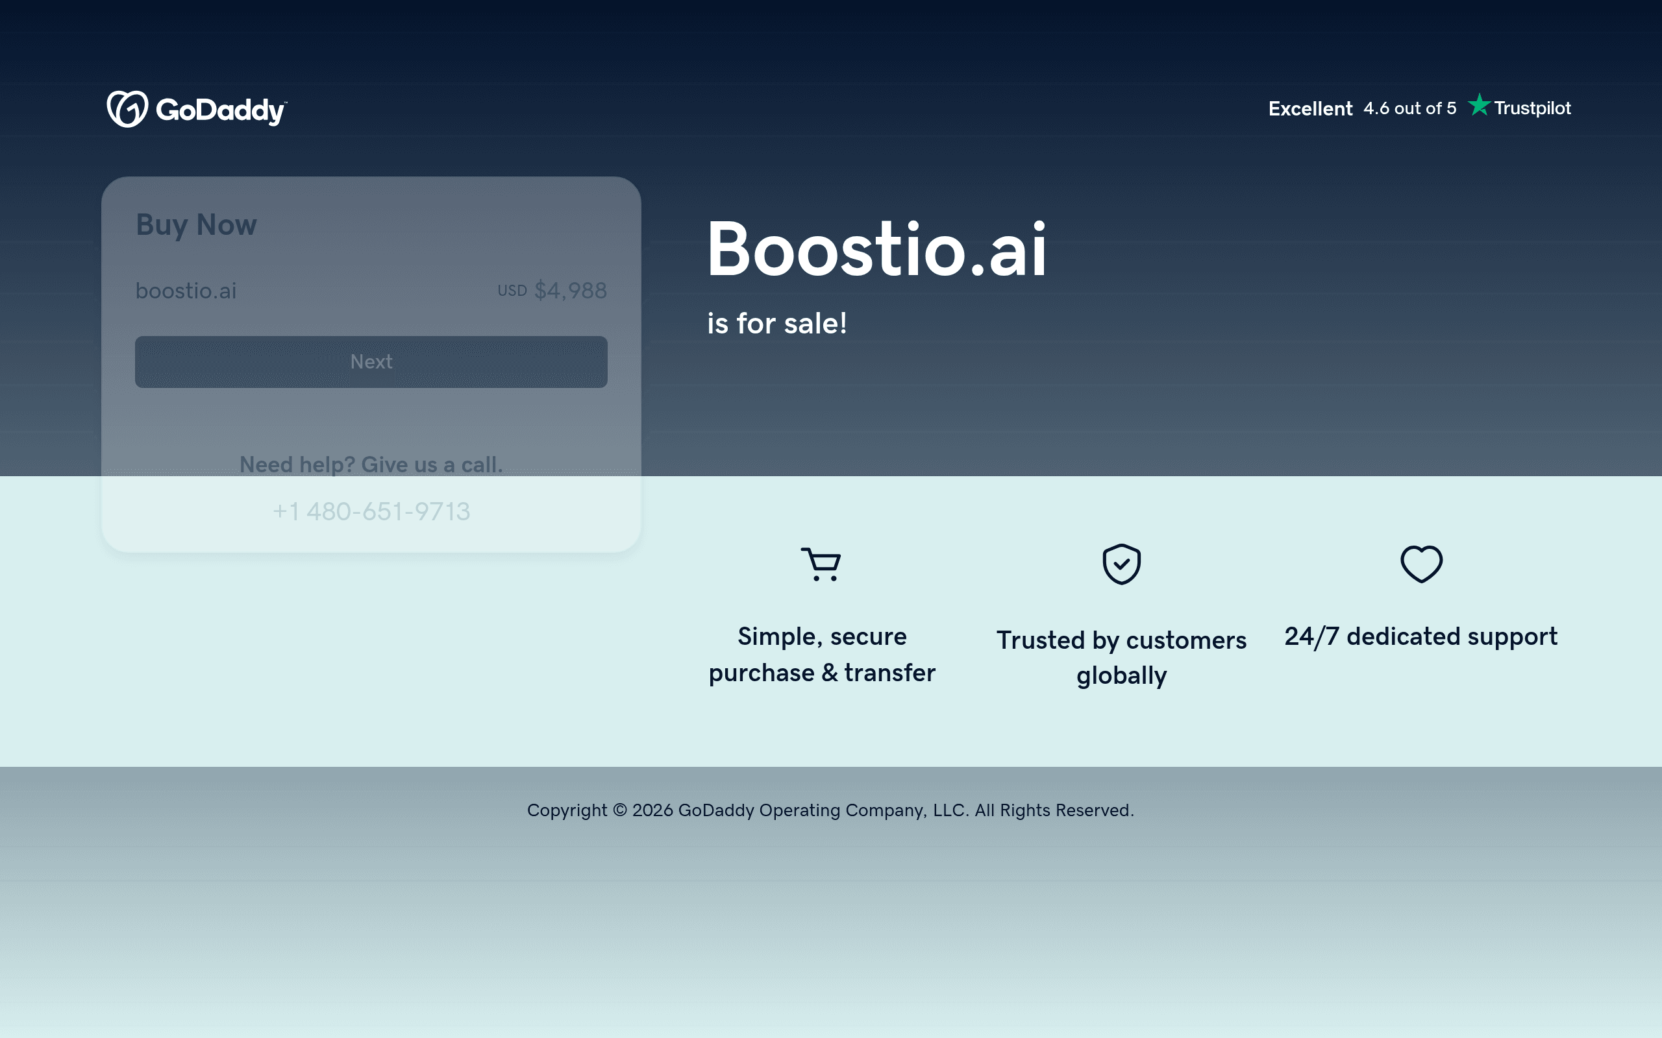Click the Buy Now heading
1662x1038 pixels.
[197, 224]
